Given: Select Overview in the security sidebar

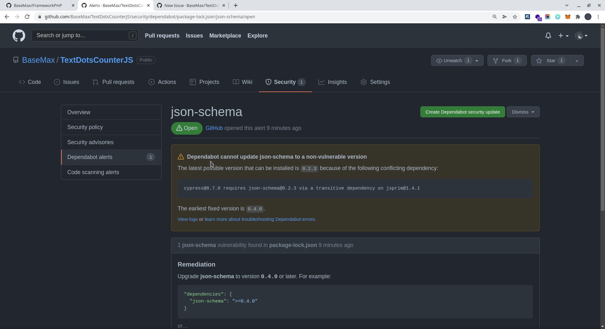Looking at the screenshot, I should pyautogui.click(x=111, y=112).
